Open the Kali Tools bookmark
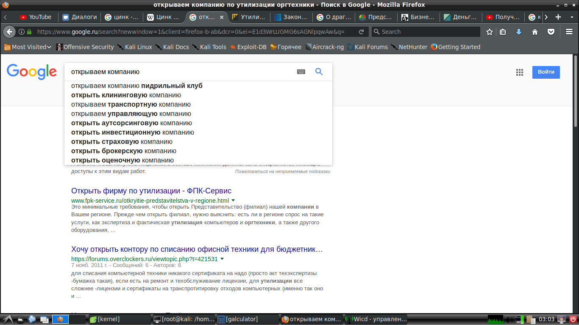Viewport: 579px width, 325px height. click(x=209, y=47)
